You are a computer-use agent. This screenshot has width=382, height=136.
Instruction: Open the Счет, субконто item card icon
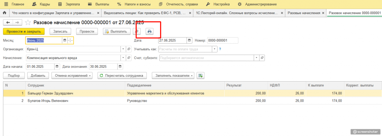click(262, 58)
